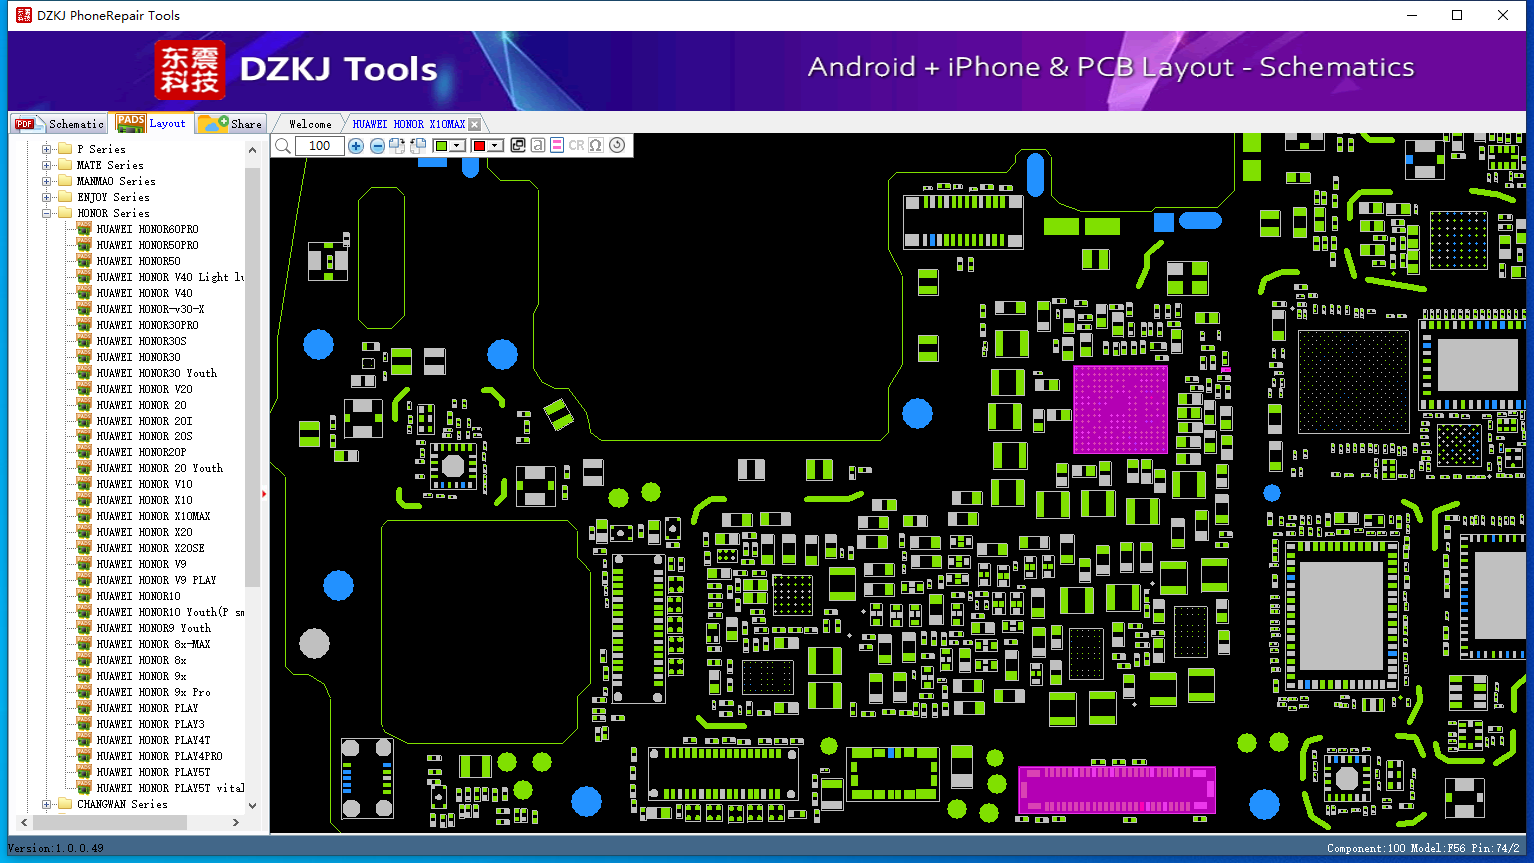Click the tree panel scroll-down arrow
1534x863 pixels.
click(252, 805)
